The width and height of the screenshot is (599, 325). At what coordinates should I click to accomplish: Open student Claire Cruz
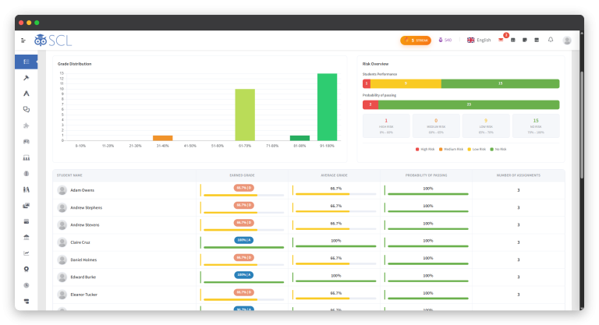pos(80,242)
